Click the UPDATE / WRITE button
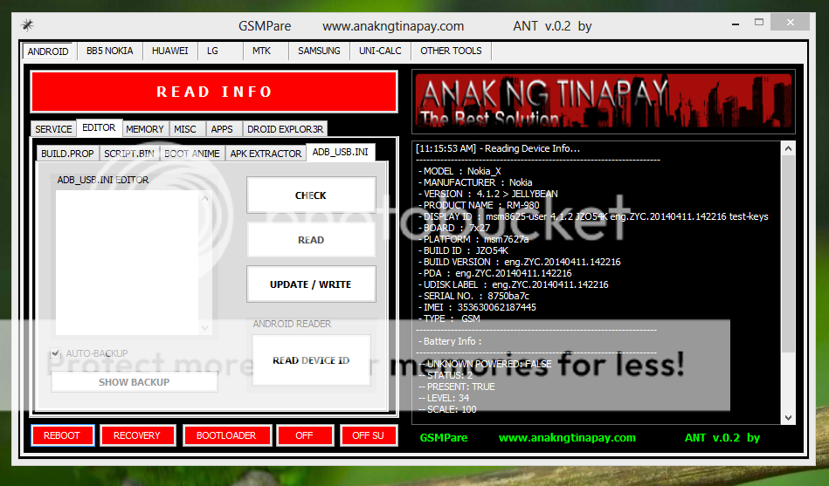Viewport: 829px width, 486px height. (x=311, y=284)
